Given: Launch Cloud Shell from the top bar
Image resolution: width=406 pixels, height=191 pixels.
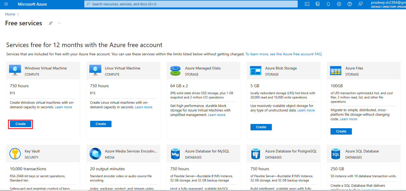Looking at the screenshot, I should [x=307, y=4].
